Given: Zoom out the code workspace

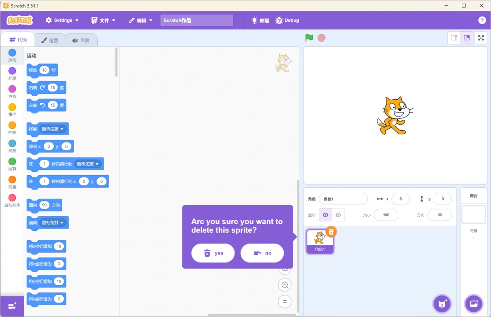Looking at the screenshot, I should [x=285, y=285].
